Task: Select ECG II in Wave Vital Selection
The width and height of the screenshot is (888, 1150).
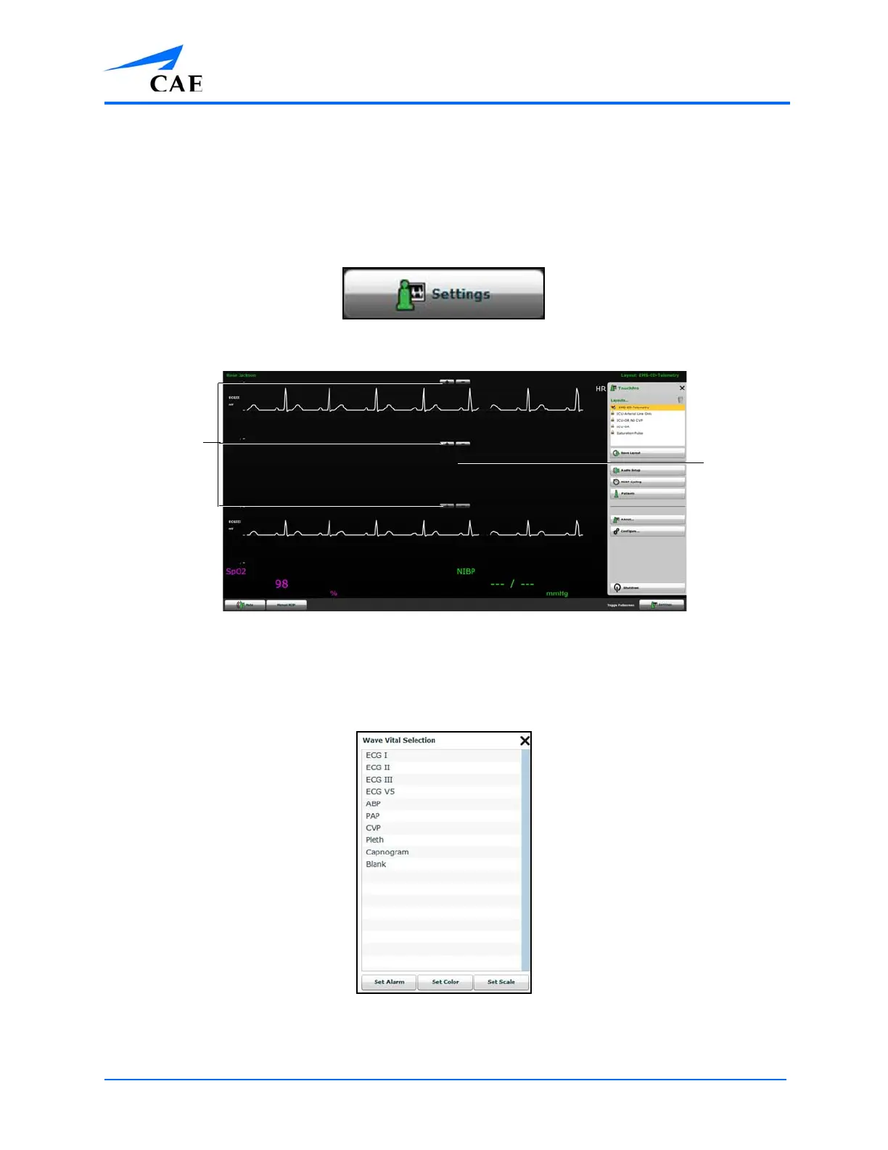Action: 441,767
